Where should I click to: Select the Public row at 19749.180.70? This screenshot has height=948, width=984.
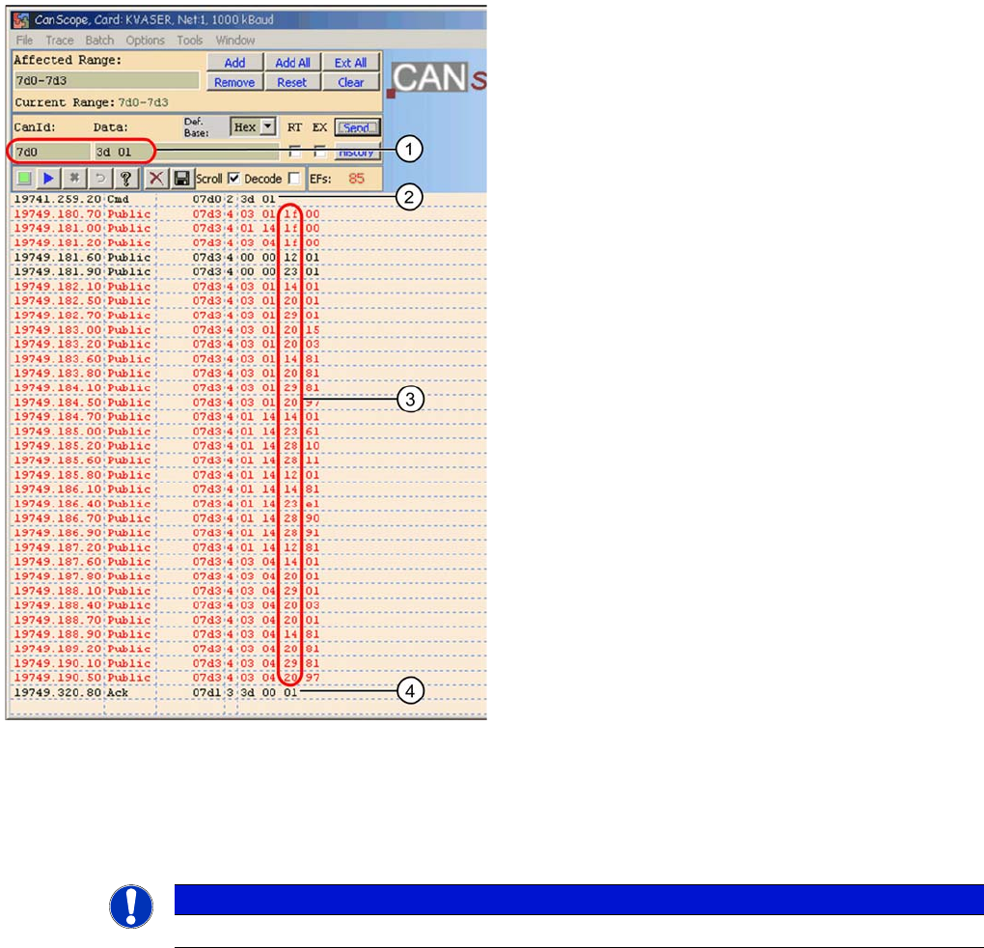[x=248, y=214]
